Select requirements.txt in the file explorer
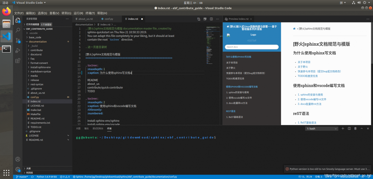 47,123
